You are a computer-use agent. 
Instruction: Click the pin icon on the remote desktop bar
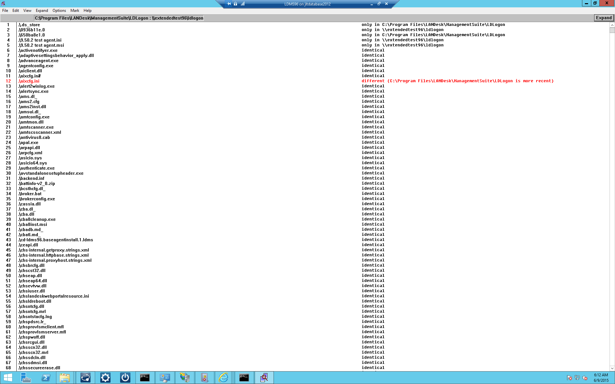pos(229,4)
